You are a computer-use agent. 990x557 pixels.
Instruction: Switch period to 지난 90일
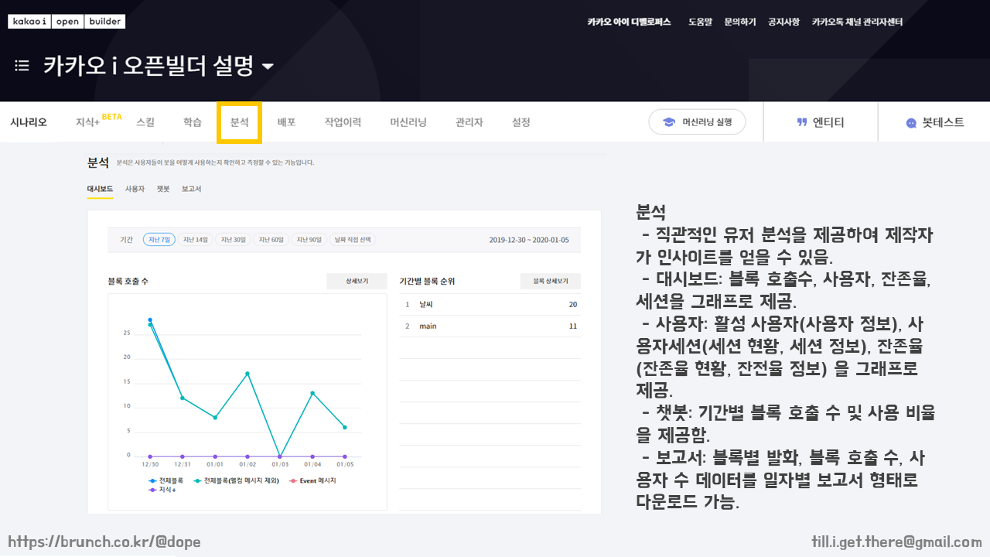coord(309,240)
